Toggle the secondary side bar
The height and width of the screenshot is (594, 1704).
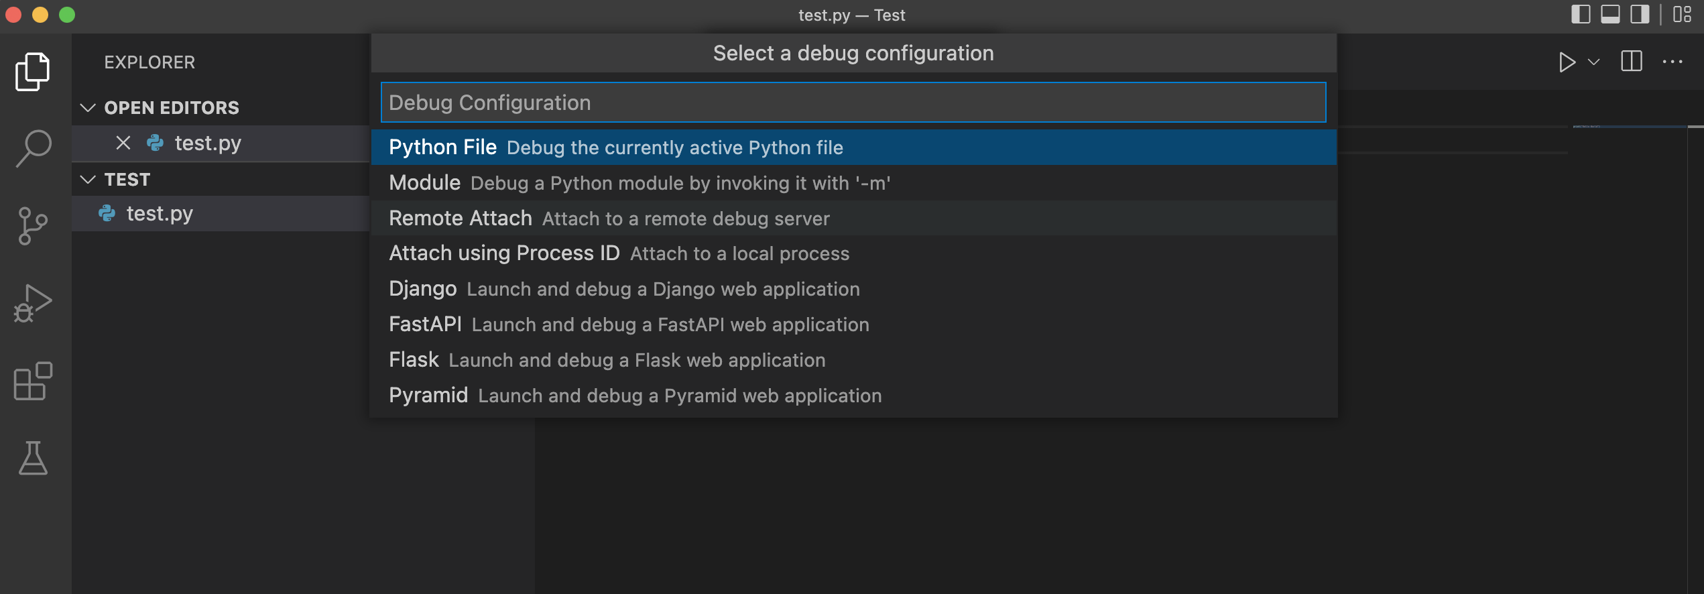(x=1640, y=14)
